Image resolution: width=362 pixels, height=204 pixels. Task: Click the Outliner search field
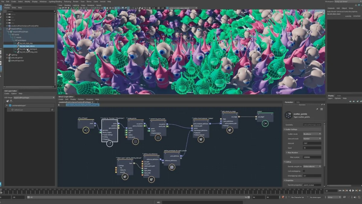30,11
